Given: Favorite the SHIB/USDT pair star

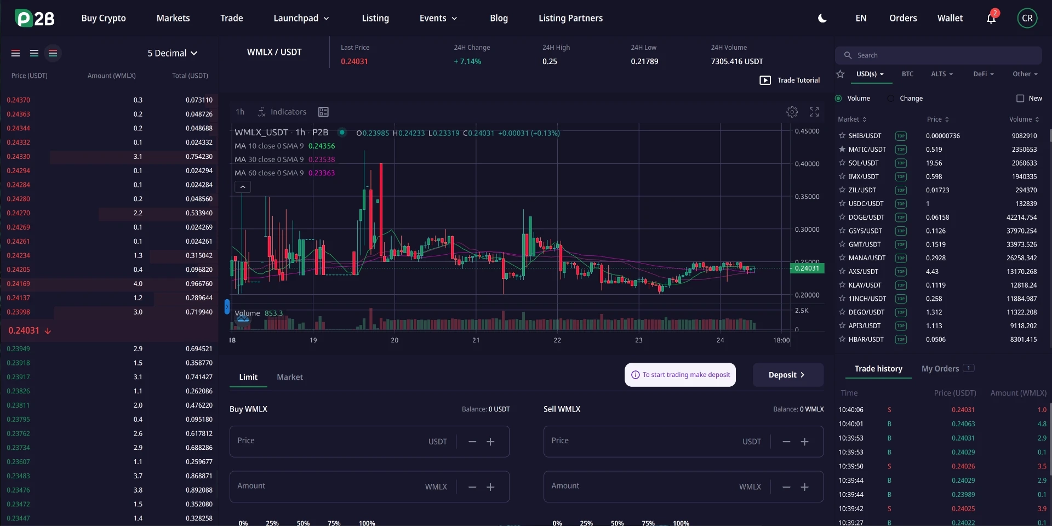Looking at the screenshot, I should click(842, 135).
